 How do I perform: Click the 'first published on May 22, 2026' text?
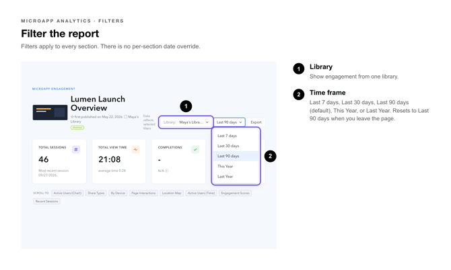coord(98,117)
